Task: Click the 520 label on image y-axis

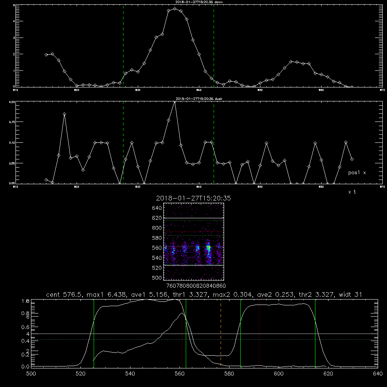Action: pos(157,268)
